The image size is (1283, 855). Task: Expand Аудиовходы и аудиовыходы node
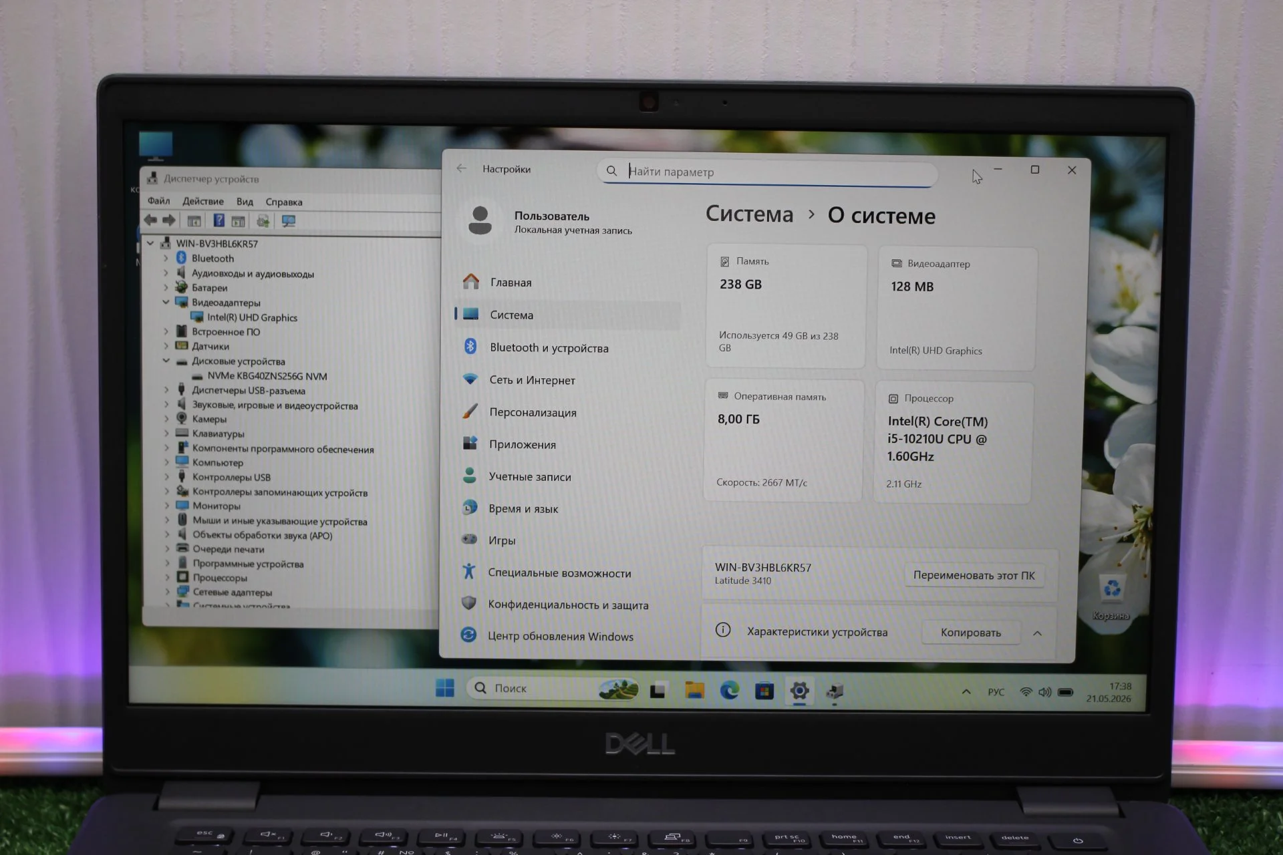166,273
